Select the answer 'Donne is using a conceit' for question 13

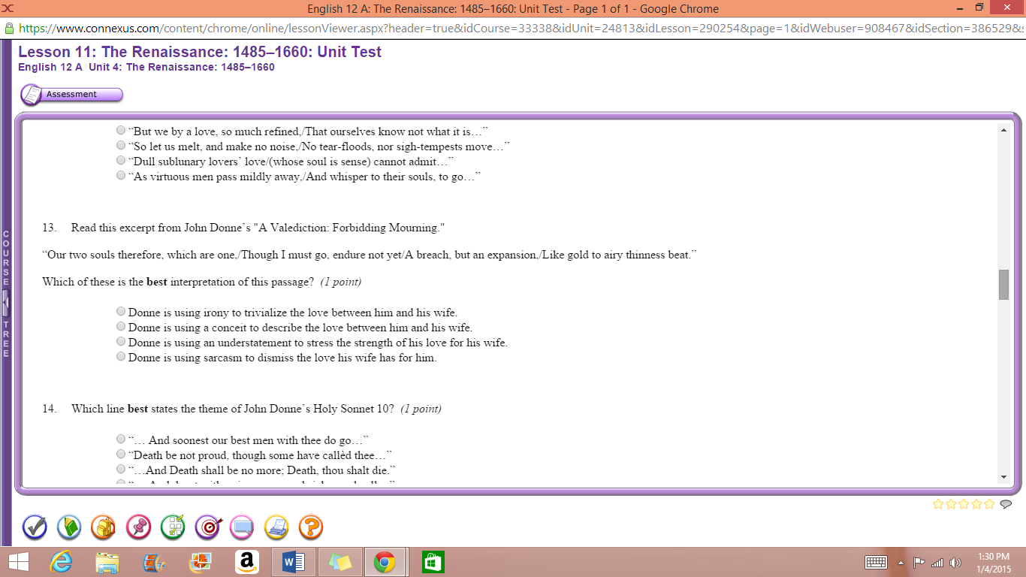[120, 326]
